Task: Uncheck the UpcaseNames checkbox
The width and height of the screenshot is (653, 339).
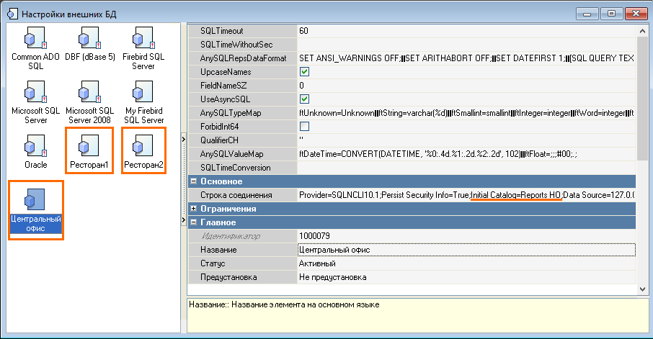Action: coord(304,72)
